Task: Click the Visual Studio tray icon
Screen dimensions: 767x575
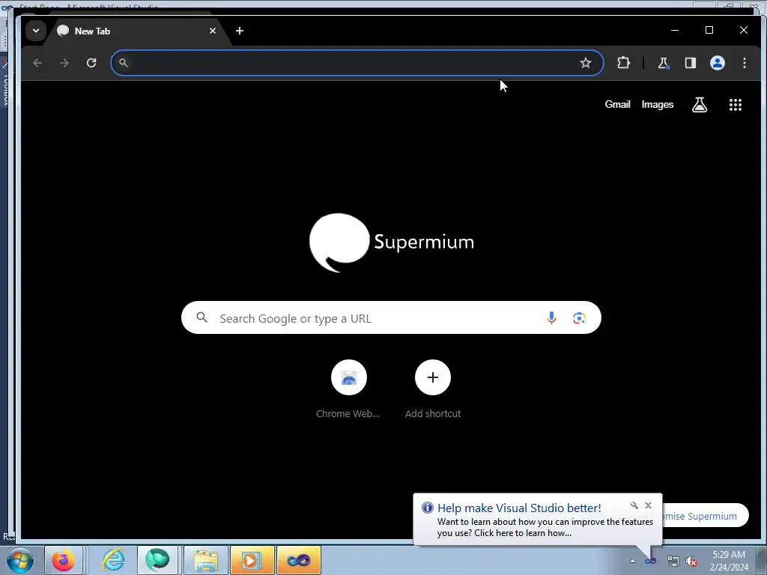Action: (651, 562)
